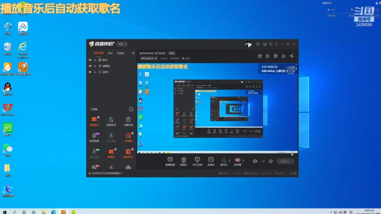The width and height of the screenshot is (381, 214).
Task: Click the live preview canvas thumbnail
Action: (x=218, y=108)
